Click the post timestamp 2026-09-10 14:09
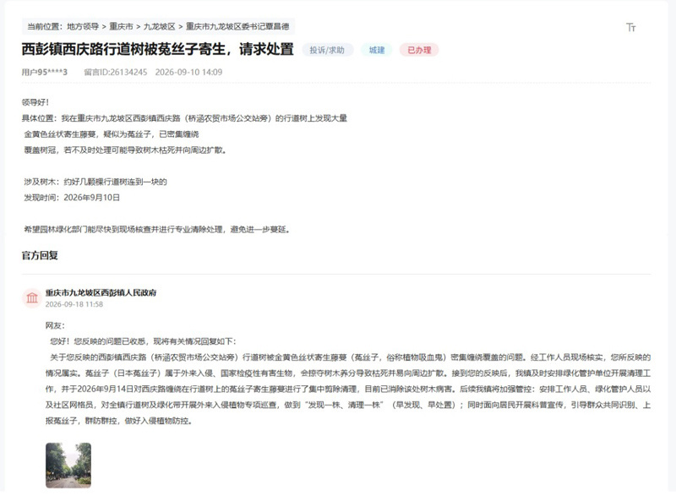 188,72
